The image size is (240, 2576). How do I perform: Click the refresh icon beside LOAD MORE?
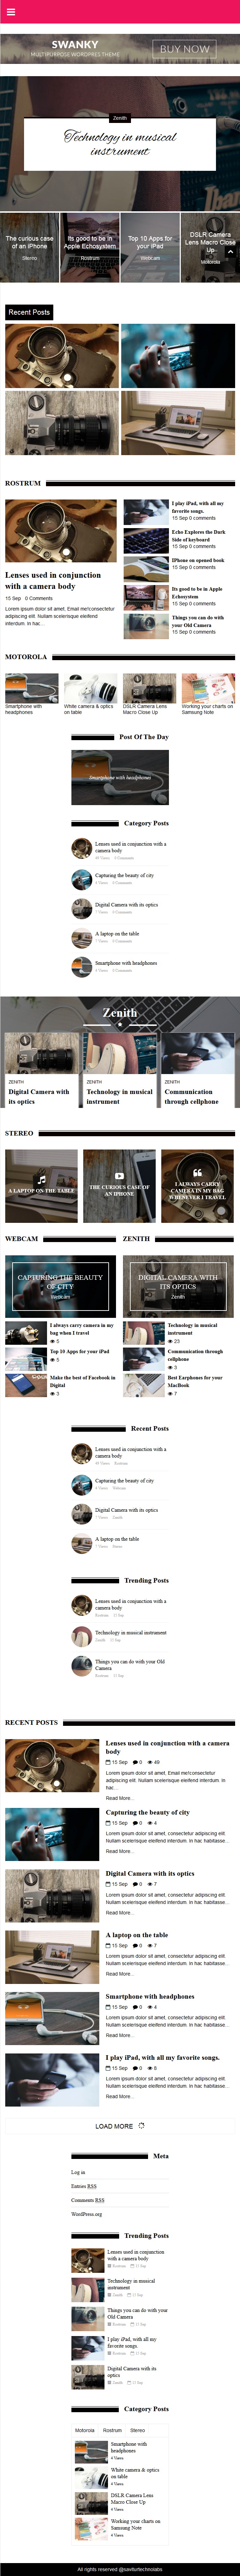click(141, 2126)
